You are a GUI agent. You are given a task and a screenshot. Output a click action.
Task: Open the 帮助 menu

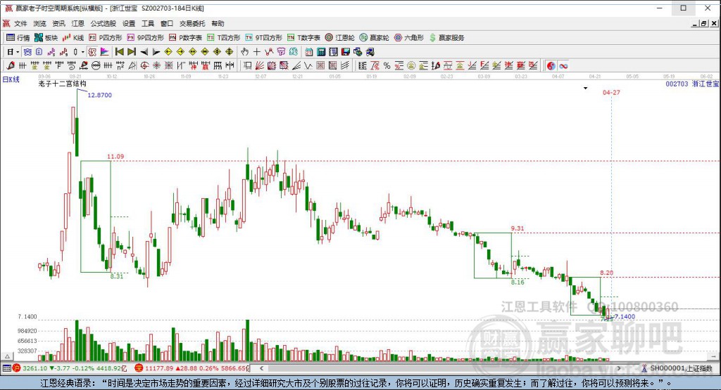[x=218, y=23]
